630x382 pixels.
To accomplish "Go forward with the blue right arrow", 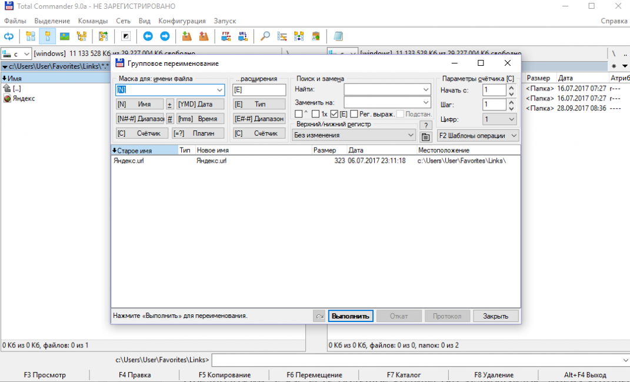I will tap(165, 36).
